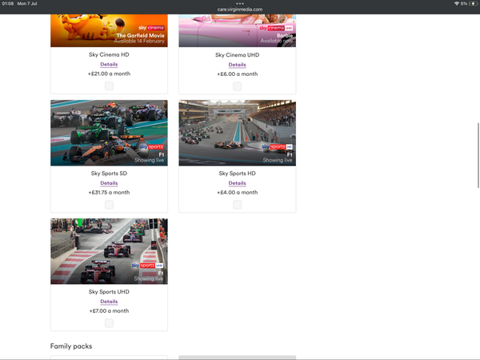Click the +£21.00 a month price
480x360 pixels.
point(109,74)
